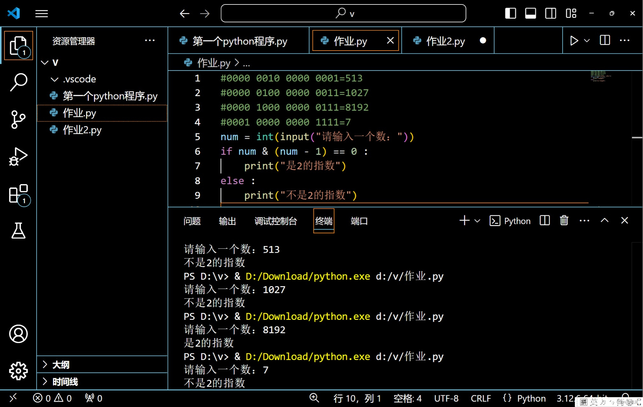Expand the 大纲 outline section
Image resolution: width=643 pixels, height=407 pixels.
(x=102, y=364)
